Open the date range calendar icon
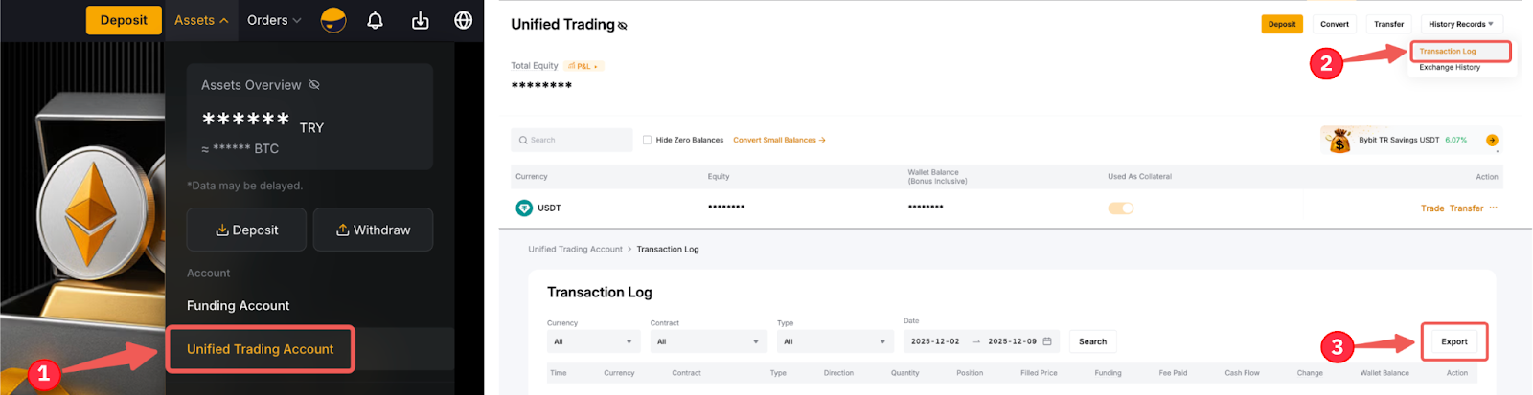This screenshot has height=395, width=1533. [1047, 341]
